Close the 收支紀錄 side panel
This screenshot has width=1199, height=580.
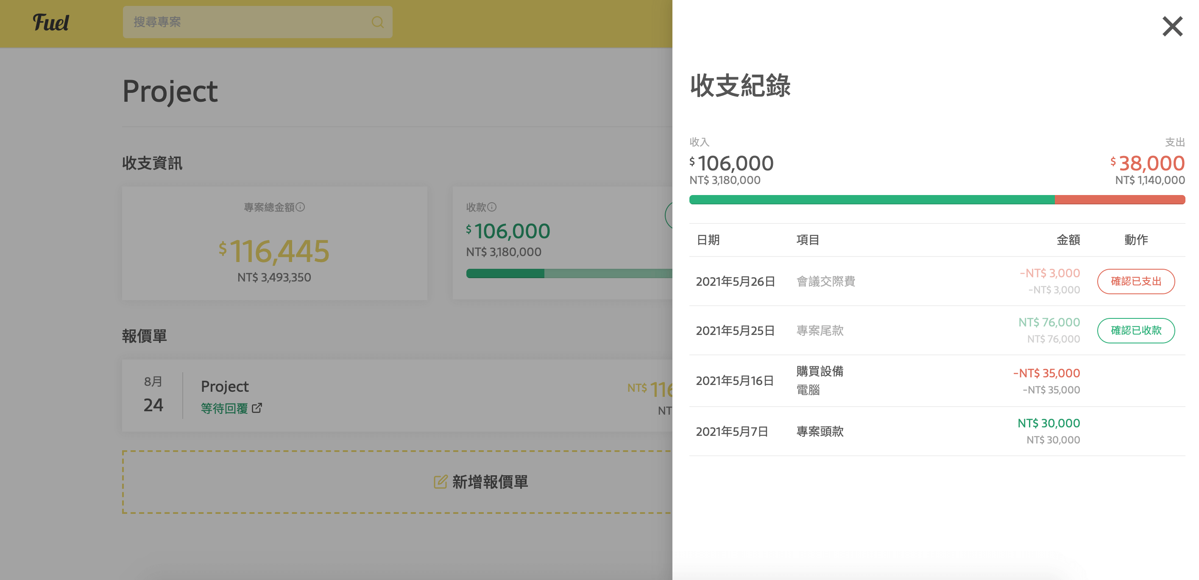click(x=1172, y=27)
